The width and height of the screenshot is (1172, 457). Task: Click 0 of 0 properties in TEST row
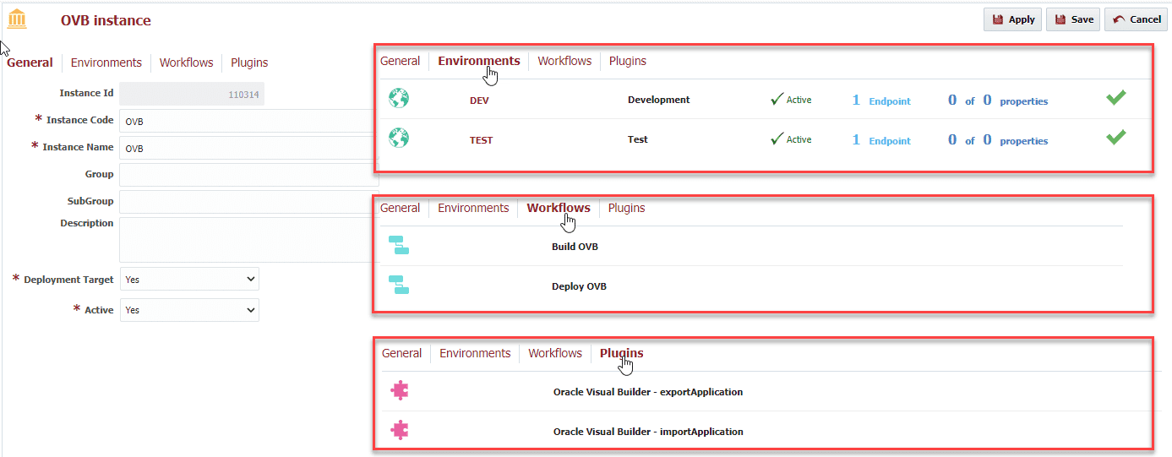coord(998,140)
